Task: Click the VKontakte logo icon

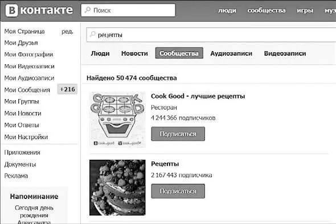Action: tap(11, 10)
